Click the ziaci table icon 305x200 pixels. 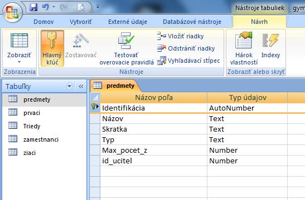tap(13, 152)
